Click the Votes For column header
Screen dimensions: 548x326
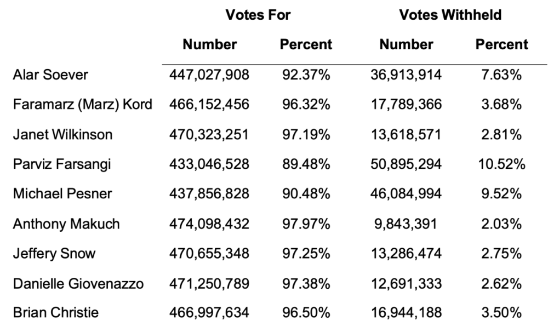coord(258,15)
